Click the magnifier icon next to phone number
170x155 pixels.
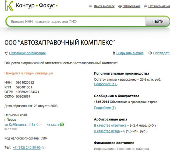coord(42,148)
